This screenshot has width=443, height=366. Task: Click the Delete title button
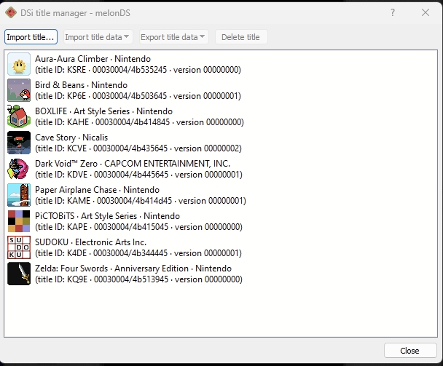240,37
